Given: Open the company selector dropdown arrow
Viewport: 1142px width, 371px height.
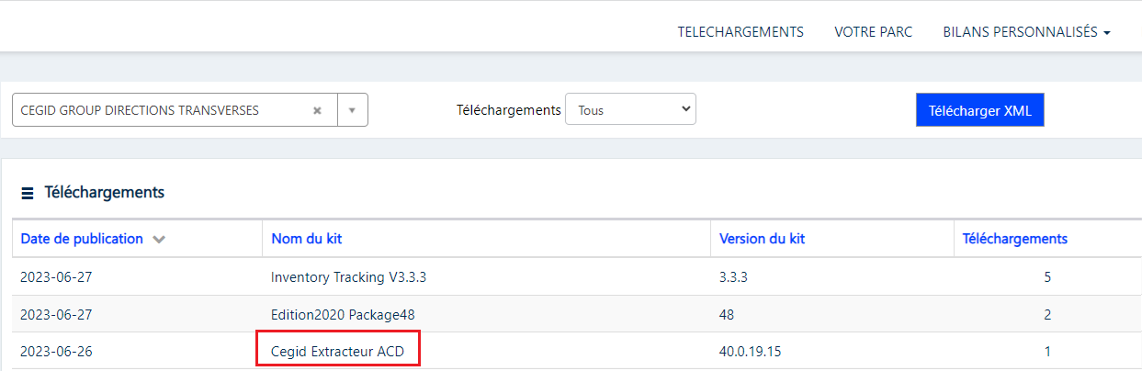Looking at the screenshot, I should (353, 110).
